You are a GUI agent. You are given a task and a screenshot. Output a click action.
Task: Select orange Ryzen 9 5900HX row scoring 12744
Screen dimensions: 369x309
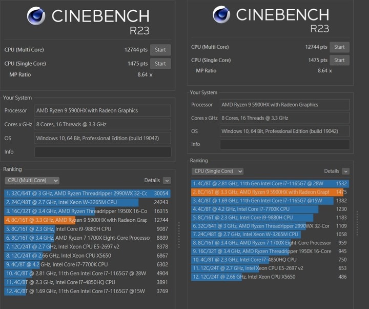(87, 220)
